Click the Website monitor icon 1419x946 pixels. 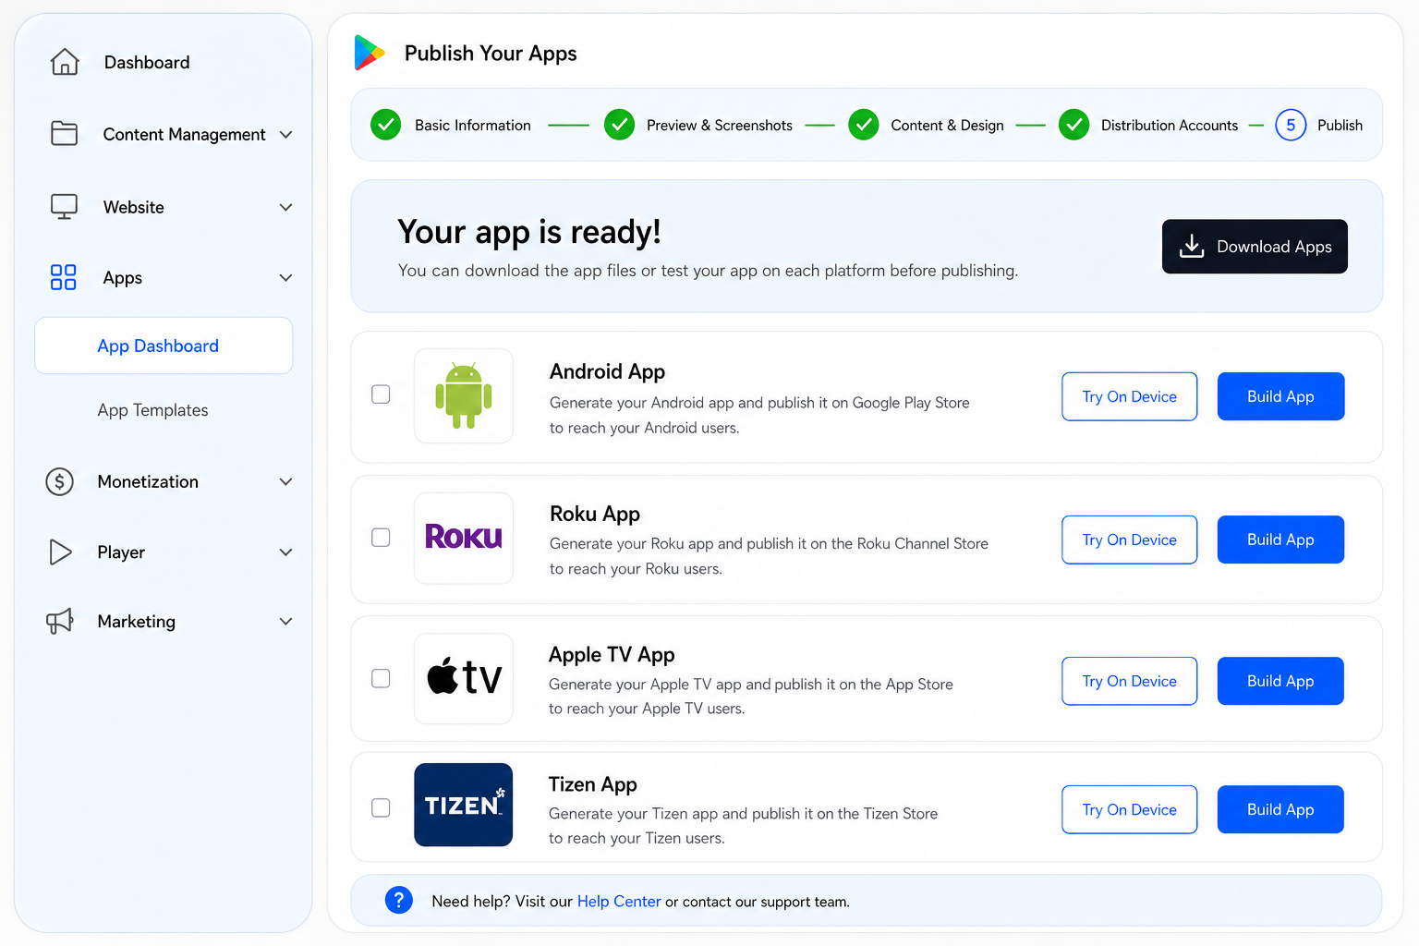64,207
